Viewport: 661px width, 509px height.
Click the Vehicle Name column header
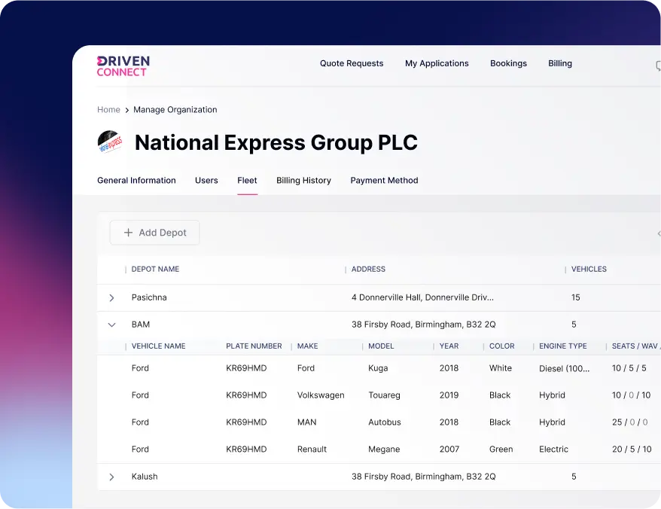(159, 346)
